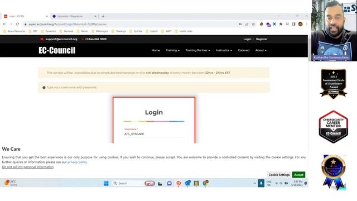
Task: Reload the page with the refresh icon
Action: [x=17, y=24]
